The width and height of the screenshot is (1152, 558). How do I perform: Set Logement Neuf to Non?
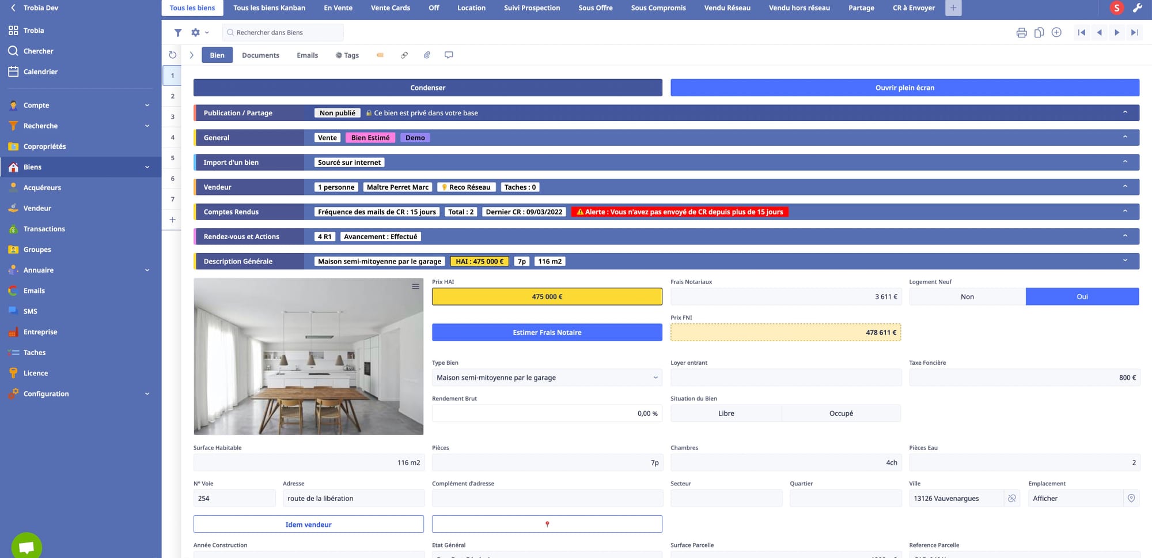[x=967, y=297]
